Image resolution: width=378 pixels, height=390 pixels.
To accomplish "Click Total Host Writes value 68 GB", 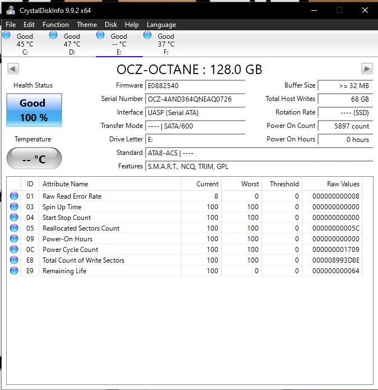I will 346,99.
